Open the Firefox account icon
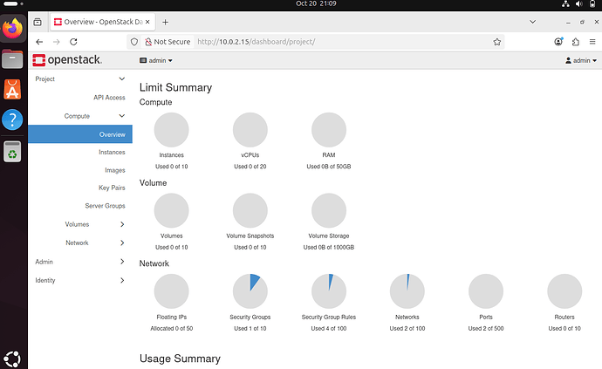Viewport: 602px width, 369px height. pyautogui.click(x=558, y=42)
